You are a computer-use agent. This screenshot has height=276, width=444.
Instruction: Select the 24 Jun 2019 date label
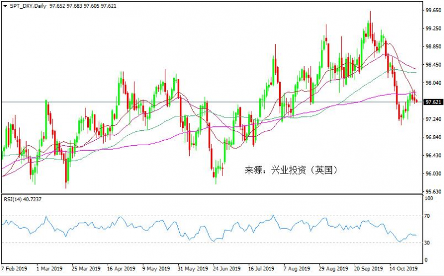(226, 268)
